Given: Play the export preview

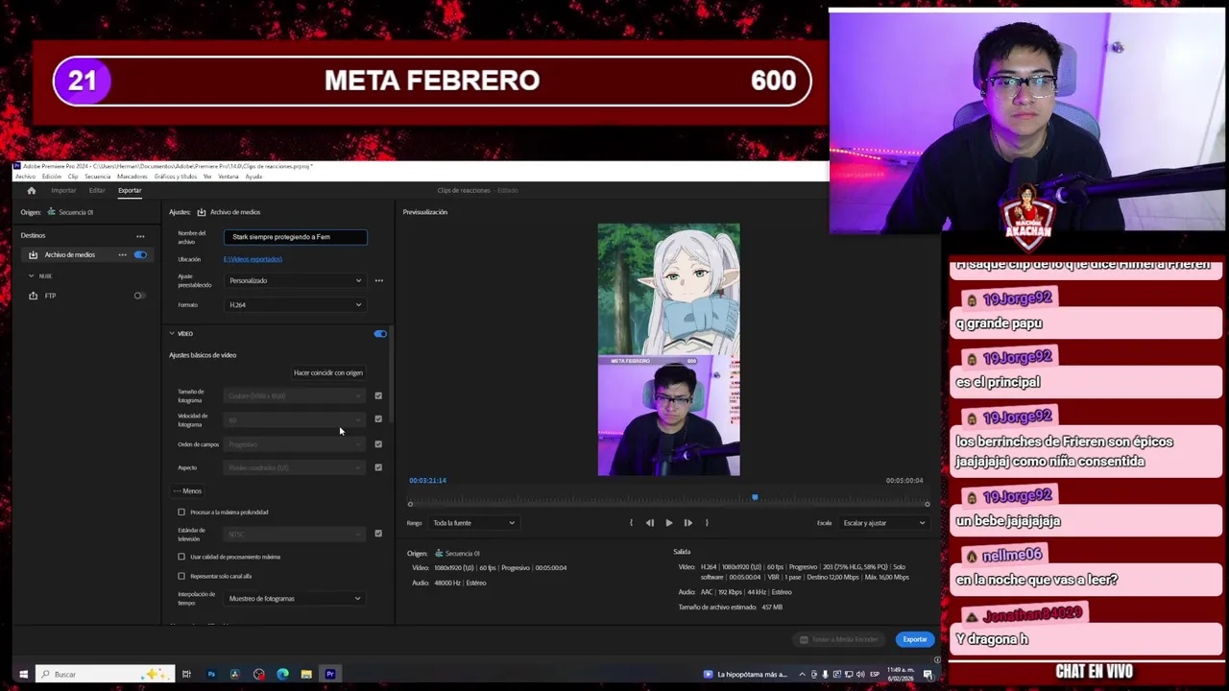Looking at the screenshot, I should [x=669, y=523].
